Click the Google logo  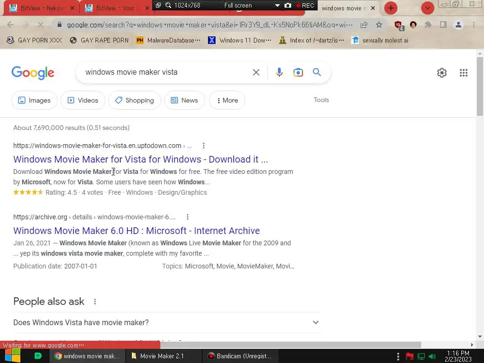(x=33, y=73)
